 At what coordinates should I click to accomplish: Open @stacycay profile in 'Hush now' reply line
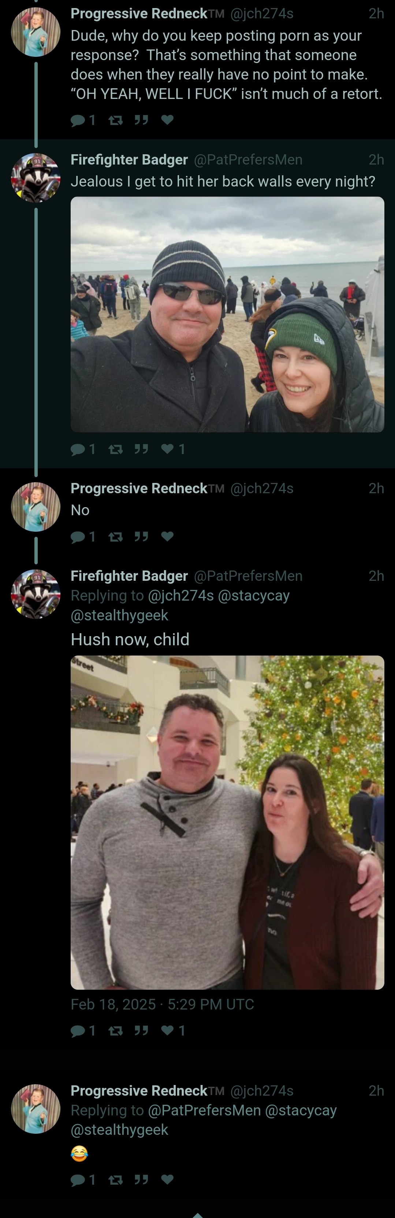point(254,596)
